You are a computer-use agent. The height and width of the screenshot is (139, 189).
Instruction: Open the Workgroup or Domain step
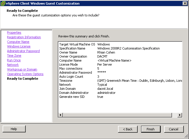click(x=22, y=69)
